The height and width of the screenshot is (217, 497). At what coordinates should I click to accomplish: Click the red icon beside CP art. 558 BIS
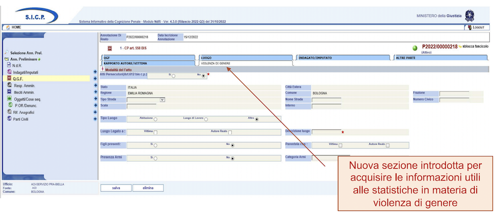(109, 48)
